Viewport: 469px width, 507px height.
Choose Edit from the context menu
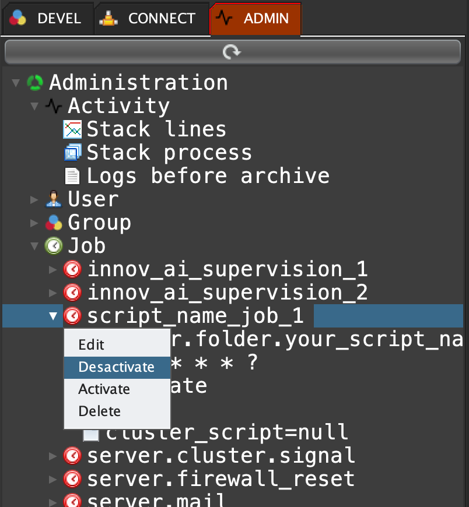(90, 345)
